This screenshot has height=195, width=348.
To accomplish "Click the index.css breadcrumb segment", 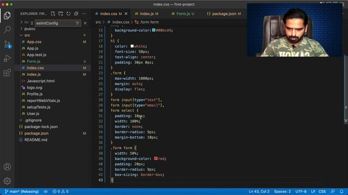I will [x=121, y=22].
